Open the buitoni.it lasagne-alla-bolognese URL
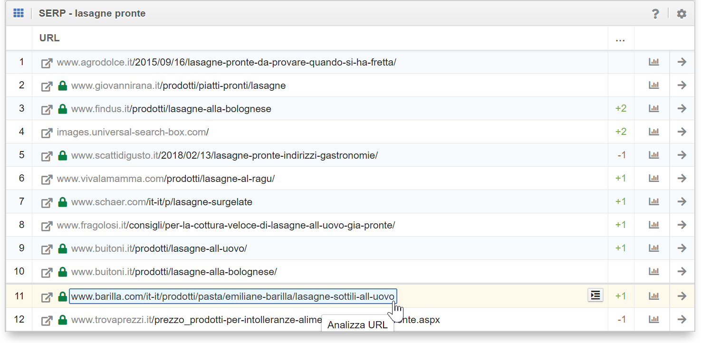 point(174,272)
